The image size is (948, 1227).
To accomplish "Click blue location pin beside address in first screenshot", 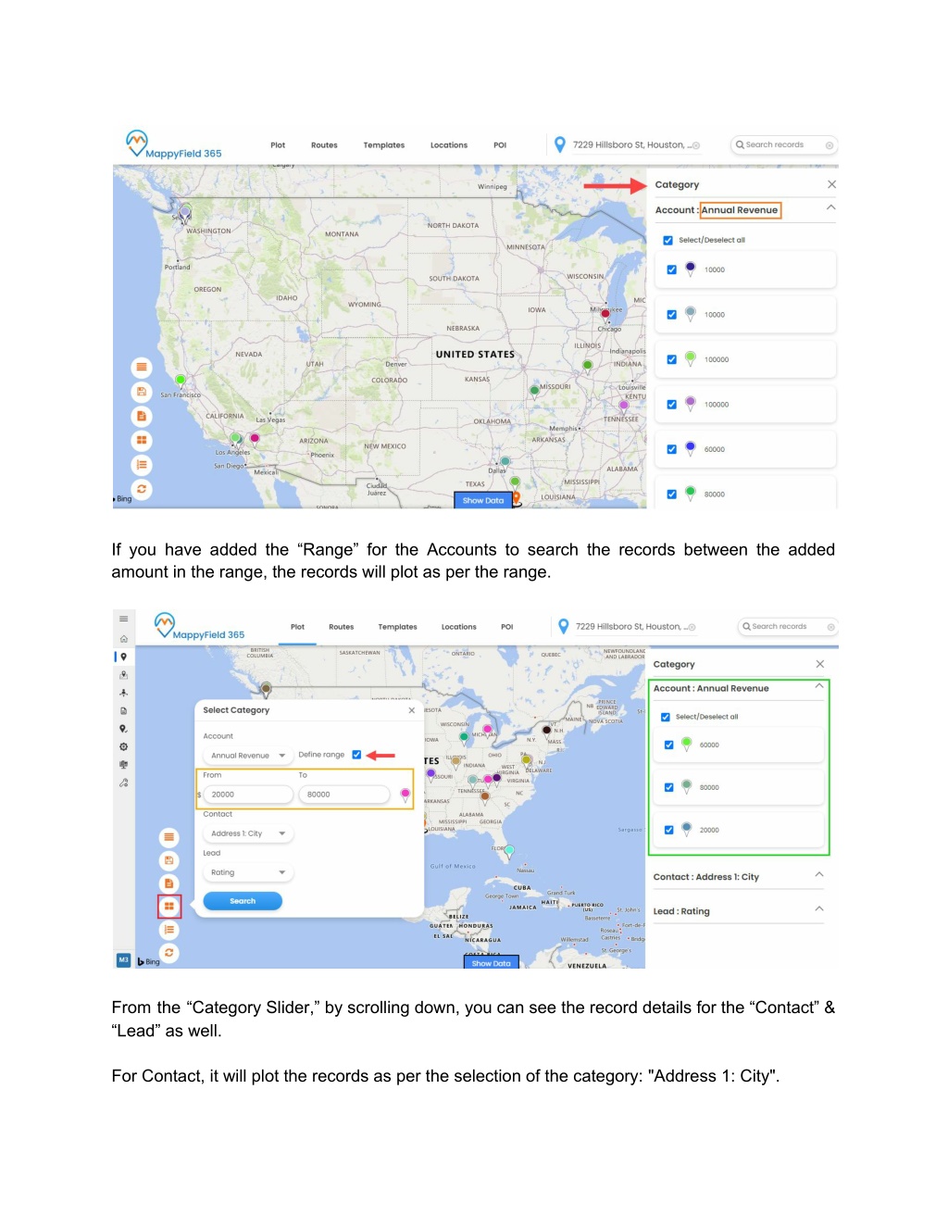I will coord(560,144).
